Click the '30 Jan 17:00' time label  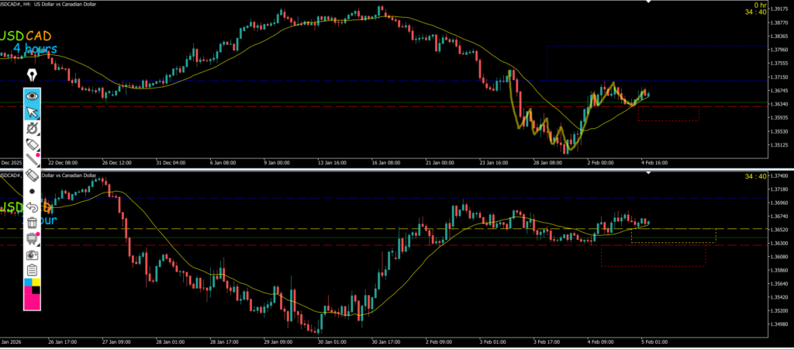point(386,341)
